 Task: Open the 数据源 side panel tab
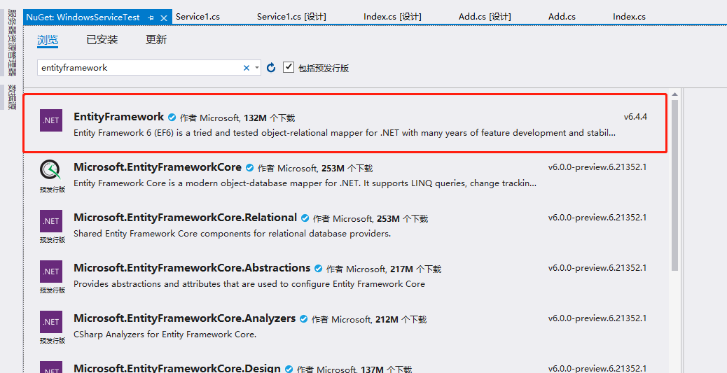pos(12,97)
